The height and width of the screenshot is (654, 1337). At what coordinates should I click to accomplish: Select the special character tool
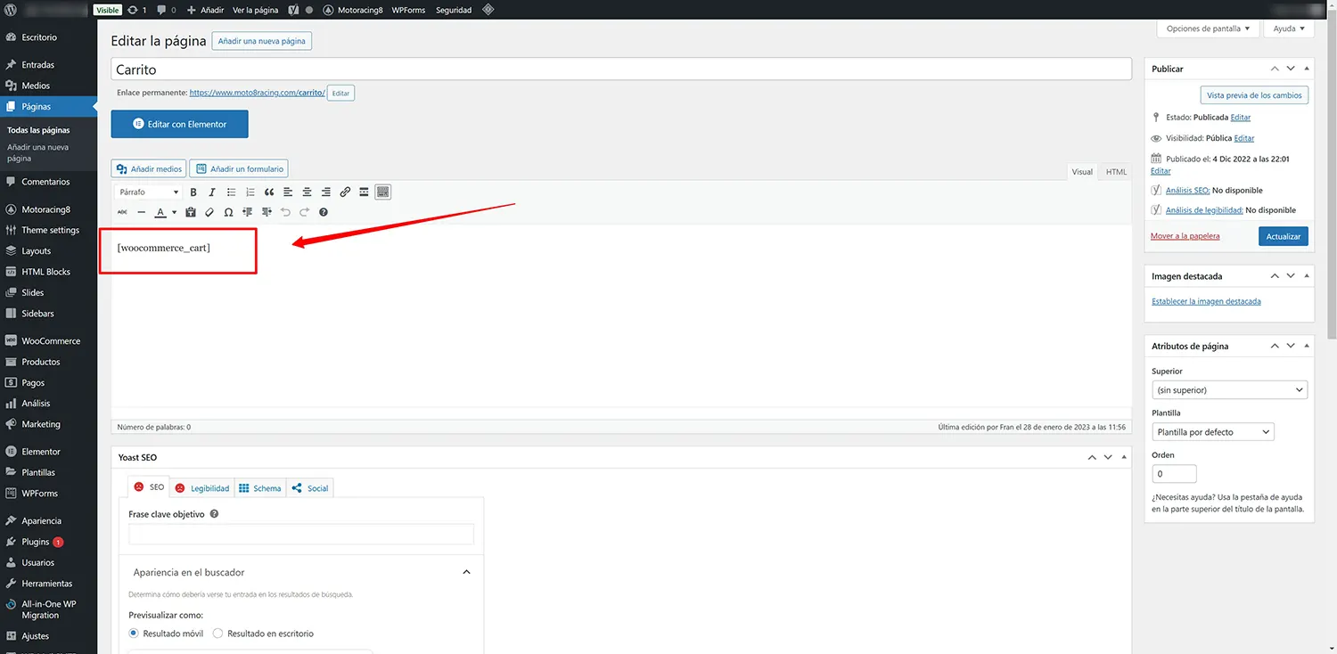(229, 212)
